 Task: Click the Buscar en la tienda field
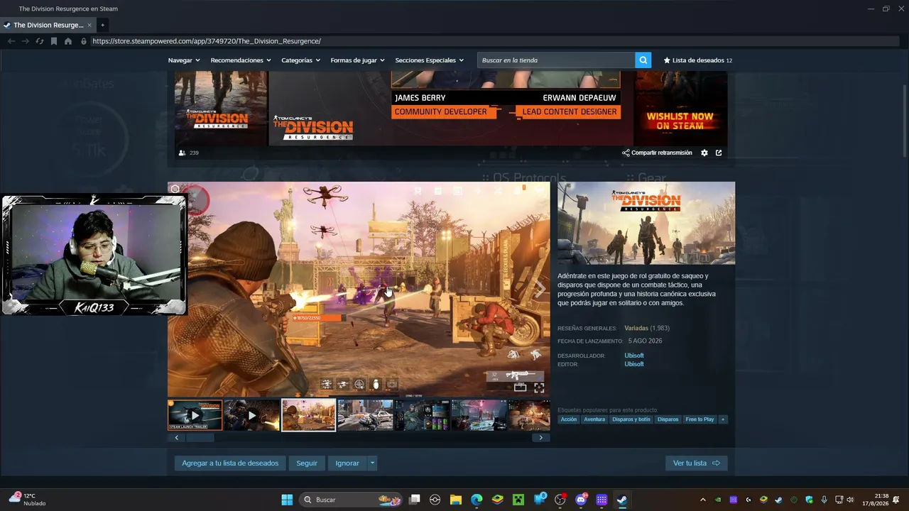click(x=556, y=60)
